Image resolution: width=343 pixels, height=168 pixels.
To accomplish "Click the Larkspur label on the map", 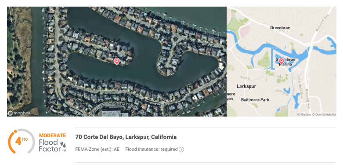I will pyautogui.click(x=246, y=86).
